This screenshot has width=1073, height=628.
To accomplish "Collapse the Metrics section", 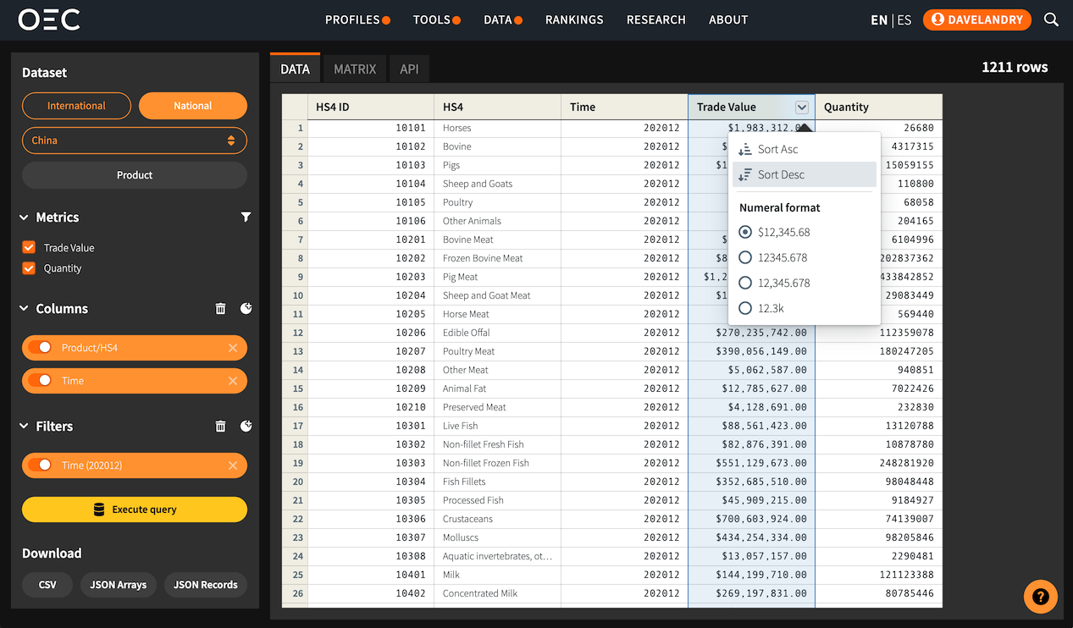I will (x=25, y=218).
